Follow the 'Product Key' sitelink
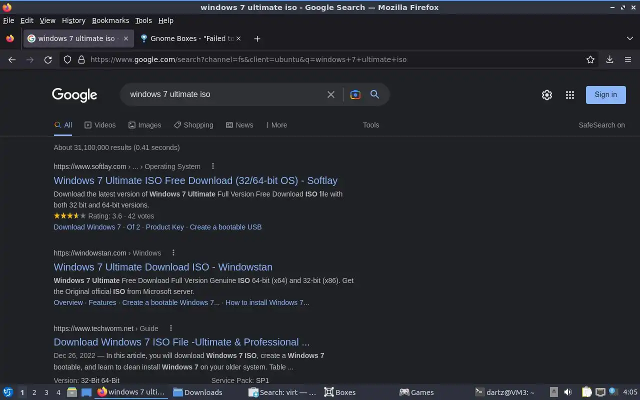 tap(165, 227)
